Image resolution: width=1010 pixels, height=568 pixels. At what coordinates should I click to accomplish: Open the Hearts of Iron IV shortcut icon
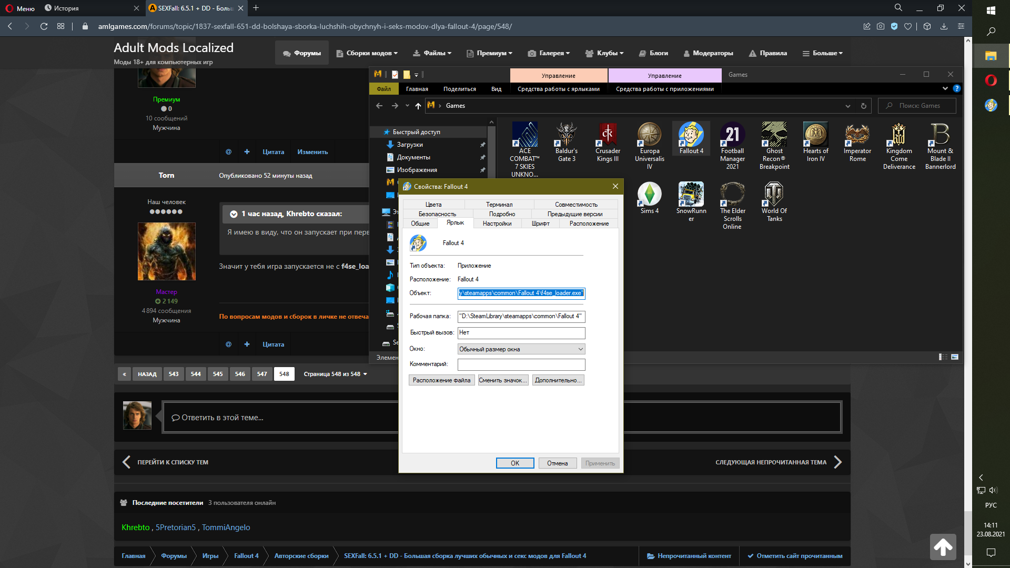coord(815,136)
